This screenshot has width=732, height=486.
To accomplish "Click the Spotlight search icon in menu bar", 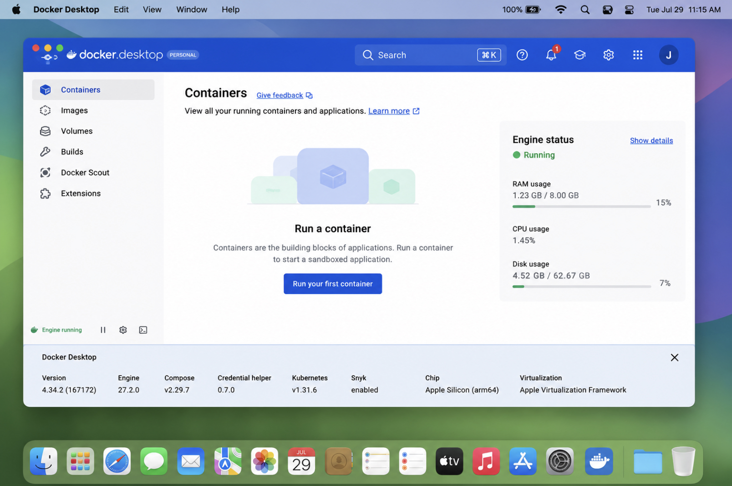I will pyautogui.click(x=585, y=10).
